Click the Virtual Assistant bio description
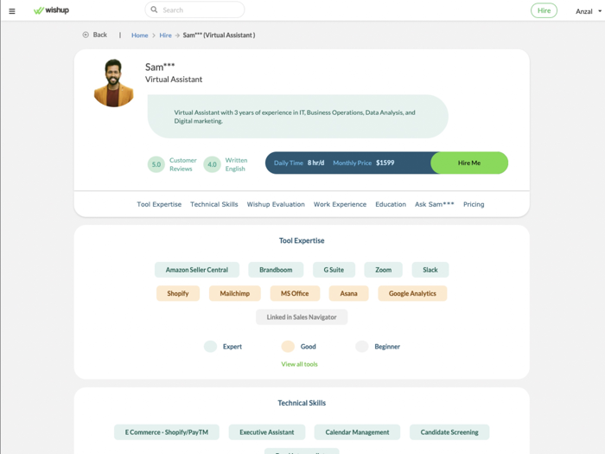 point(295,117)
